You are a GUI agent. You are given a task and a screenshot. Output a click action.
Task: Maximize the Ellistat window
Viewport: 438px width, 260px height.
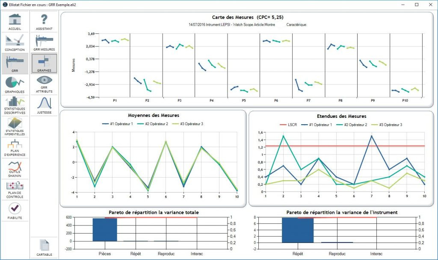pos(417,5)
